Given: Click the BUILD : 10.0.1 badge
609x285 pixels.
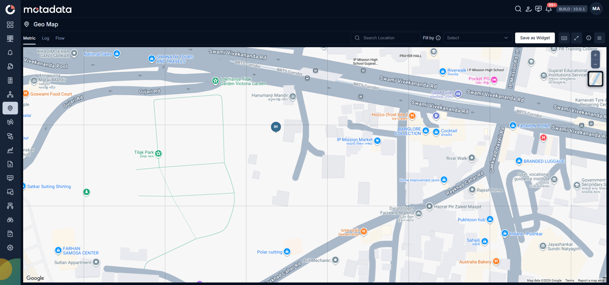Looking at the screenshot, I should click(572, 9).
